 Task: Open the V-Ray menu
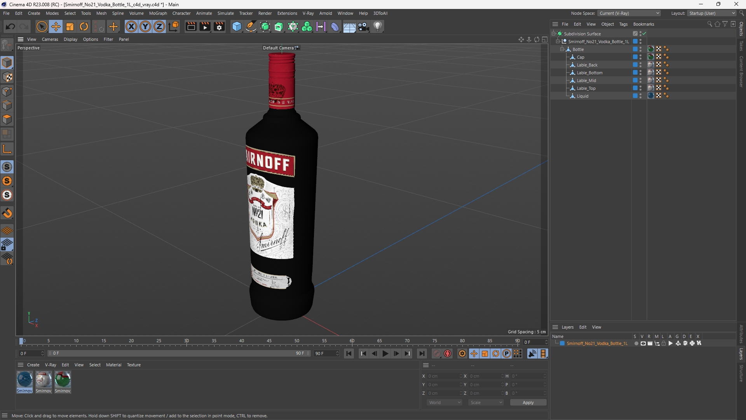pyautogui.click(x=308, y=13)
